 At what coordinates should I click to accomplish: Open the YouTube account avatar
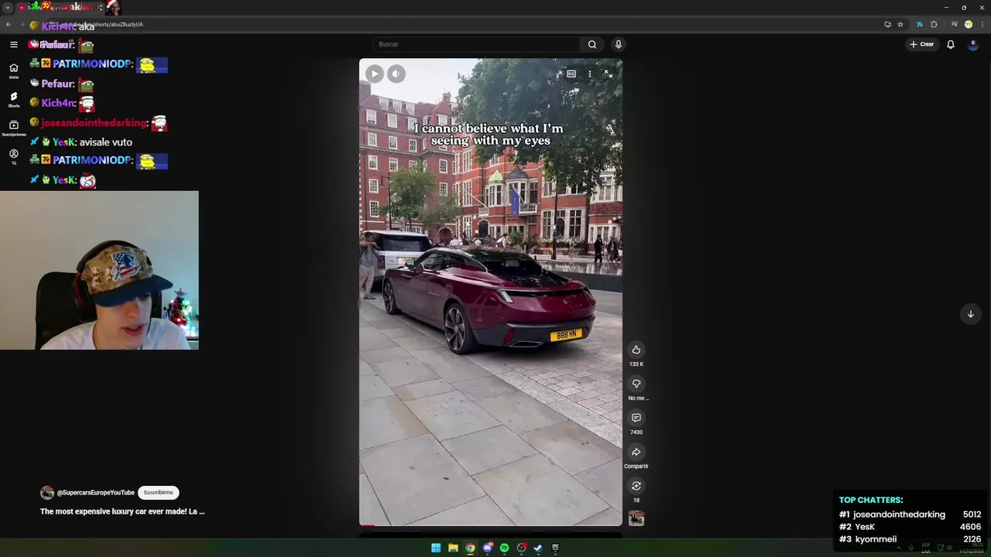click(x=974, y=44)
